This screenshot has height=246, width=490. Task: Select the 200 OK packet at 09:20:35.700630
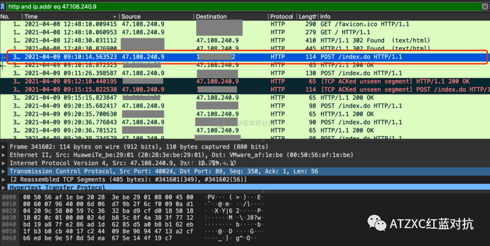pos(245,114)
